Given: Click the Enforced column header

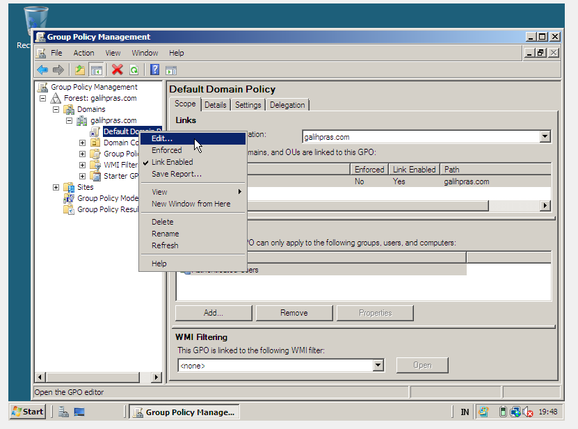Looking at the screenshot, I should pyautogui.click(x=369, y=170).
